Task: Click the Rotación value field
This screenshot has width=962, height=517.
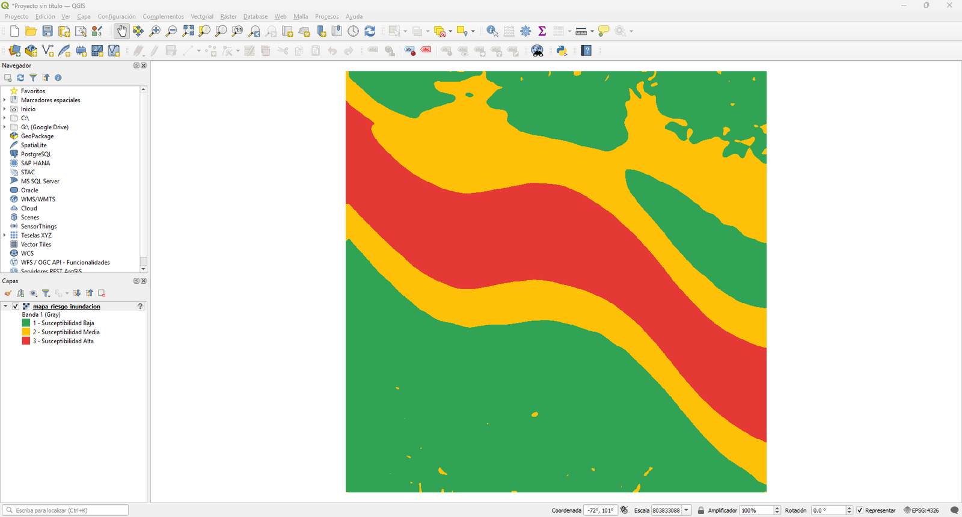Action: coord(828,510)
